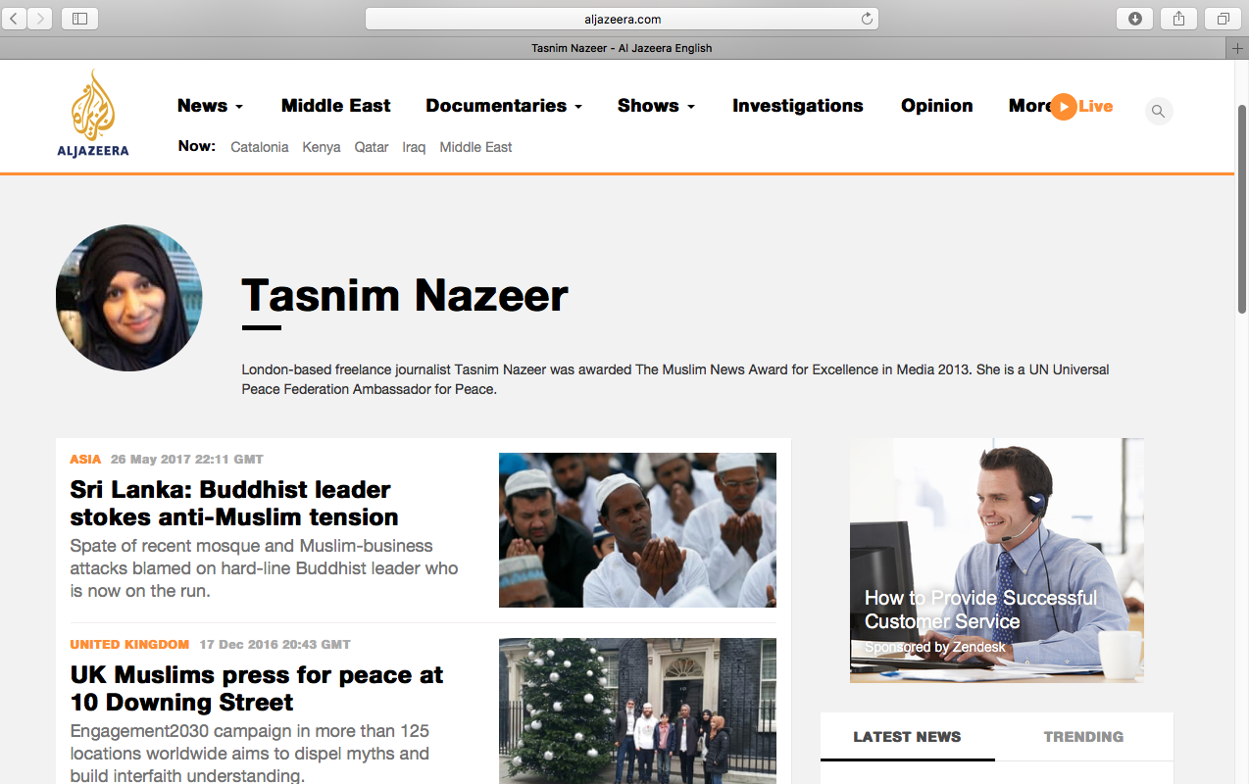Screen dimensions: 1249x784
Task: Show all tabs overview button
Action: coord(1224,19)
